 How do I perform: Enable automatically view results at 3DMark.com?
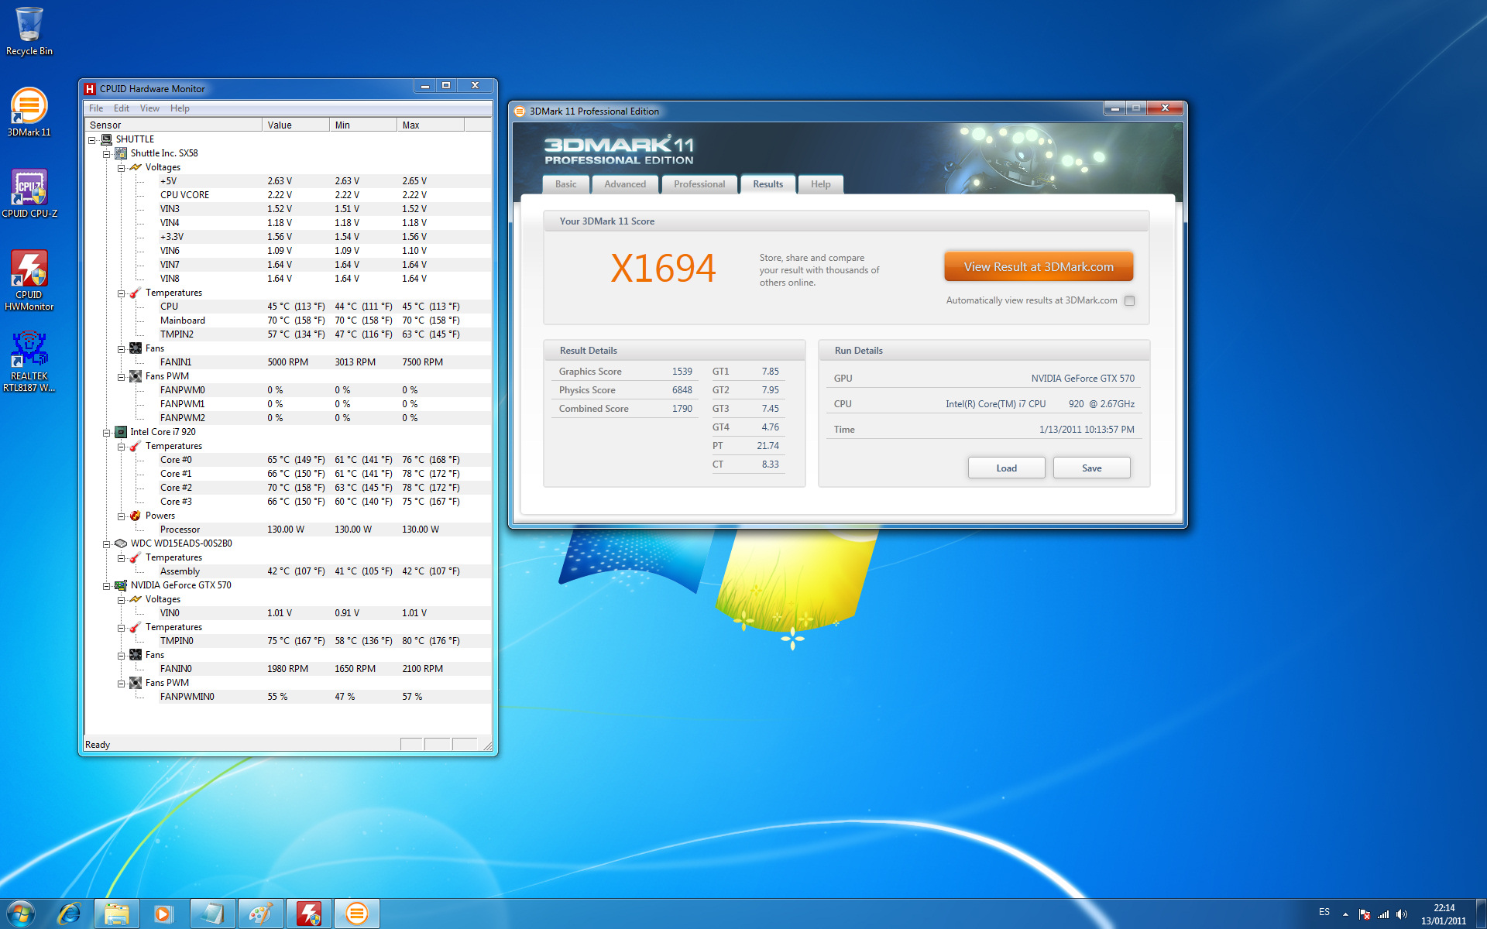[1129, 301]
